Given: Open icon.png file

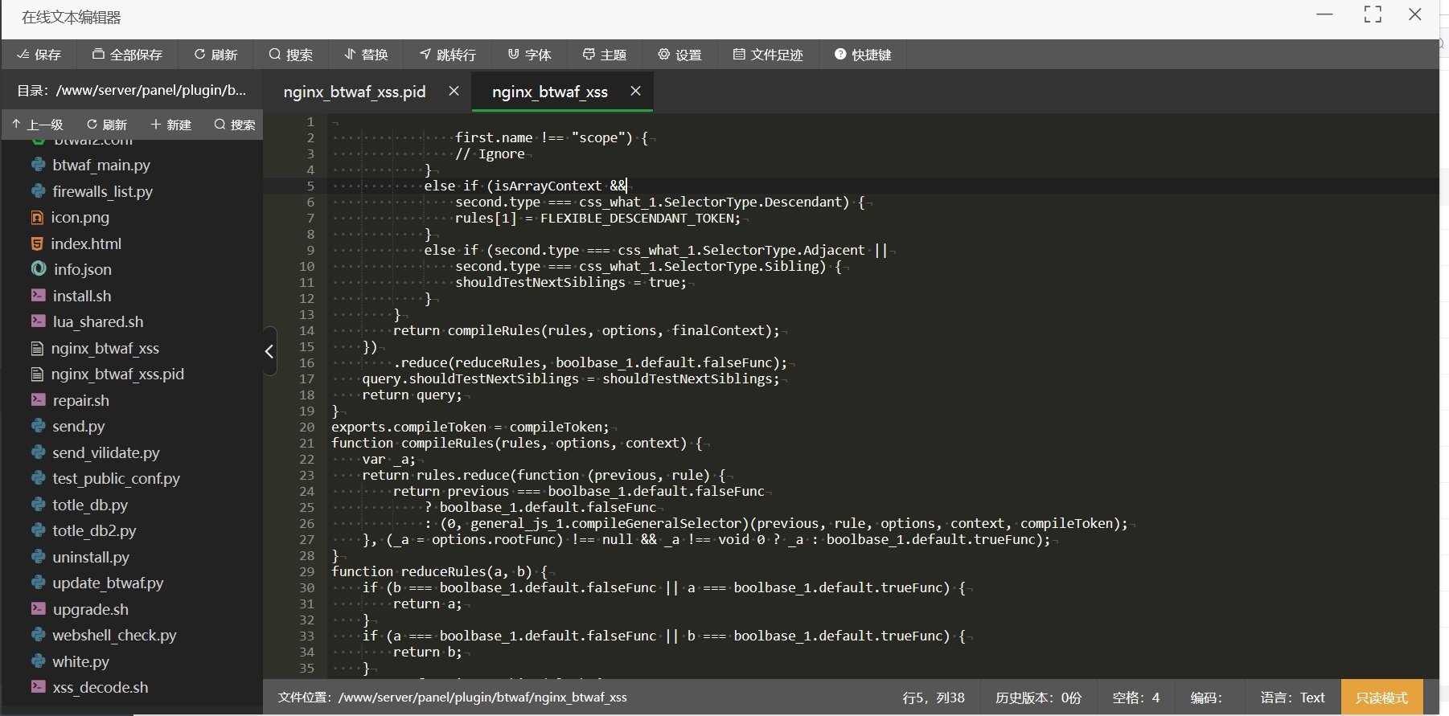Looking at the screenshot, I should click(80, 217).
